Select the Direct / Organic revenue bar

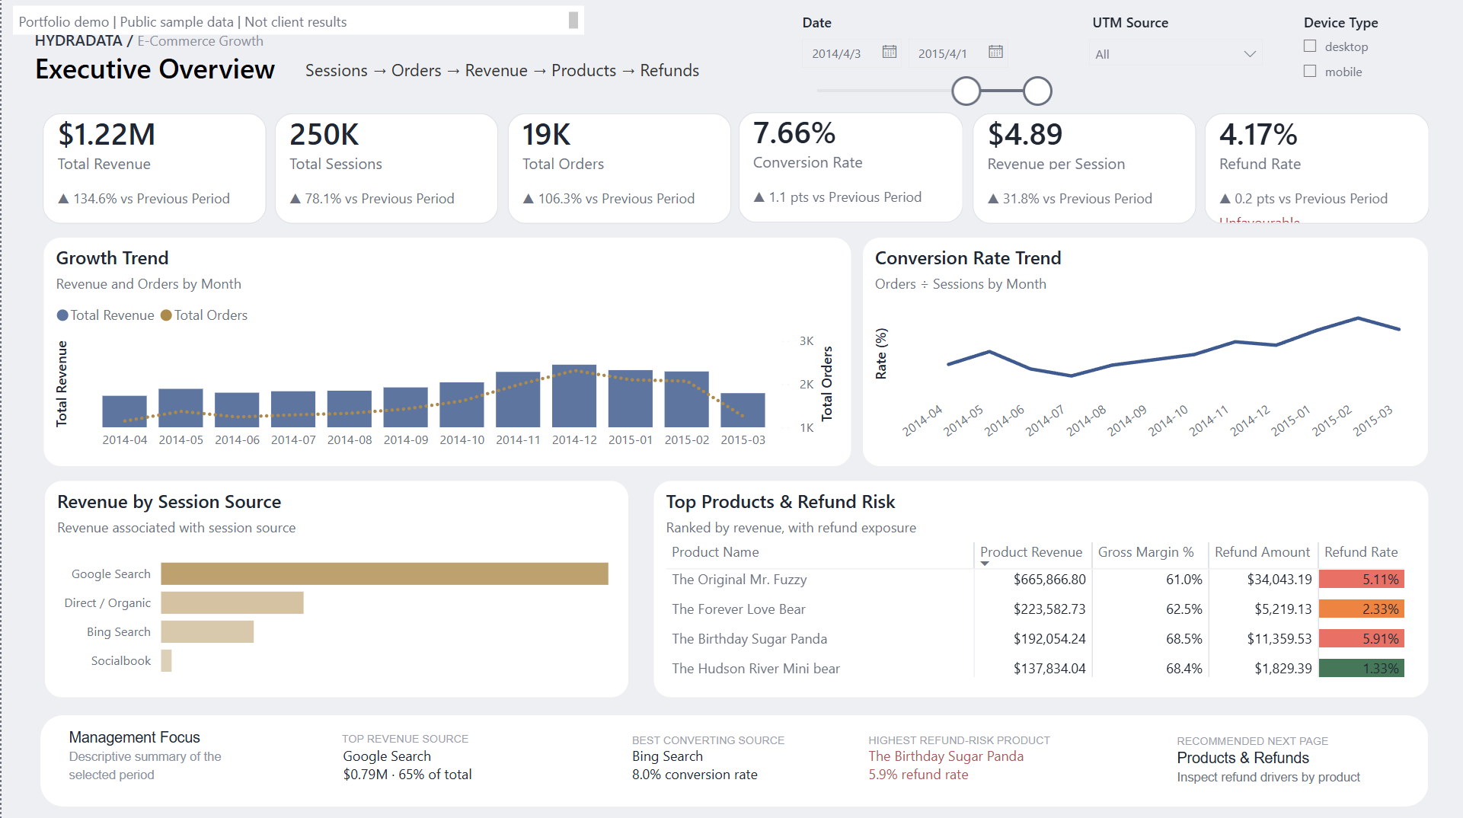tap(232, 602)
